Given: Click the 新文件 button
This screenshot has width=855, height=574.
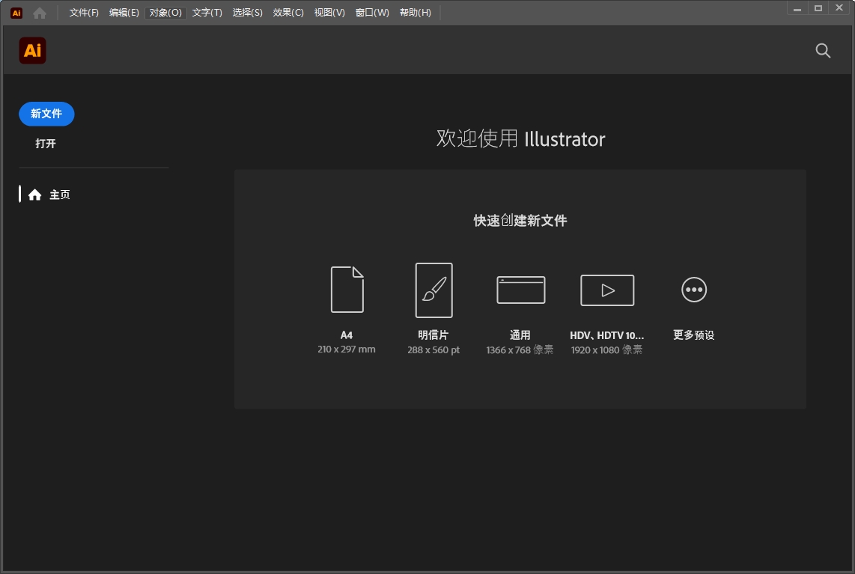Looking at the screenshot, I should coord(46,114).
